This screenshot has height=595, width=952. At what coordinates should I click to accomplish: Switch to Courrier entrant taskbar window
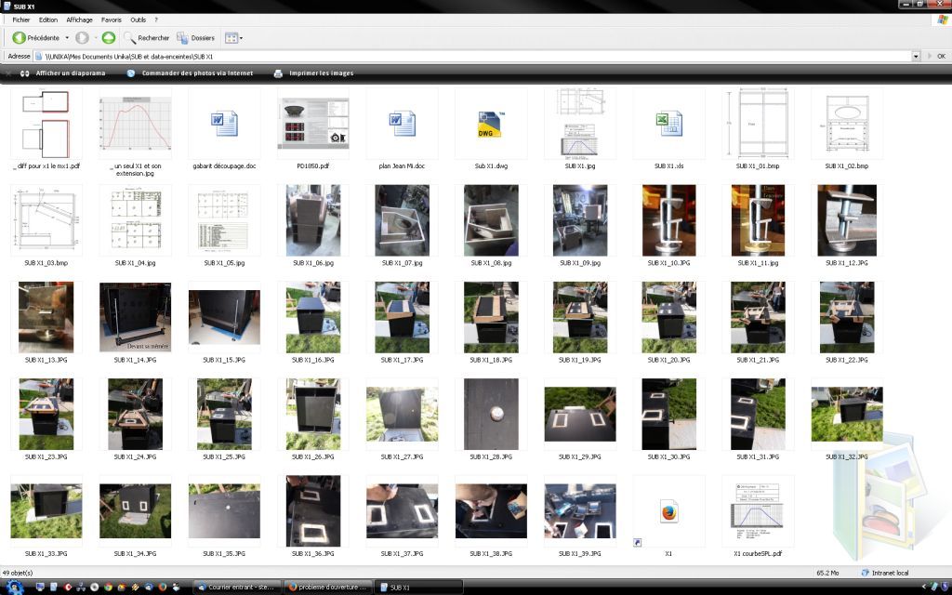click(237, 588)
